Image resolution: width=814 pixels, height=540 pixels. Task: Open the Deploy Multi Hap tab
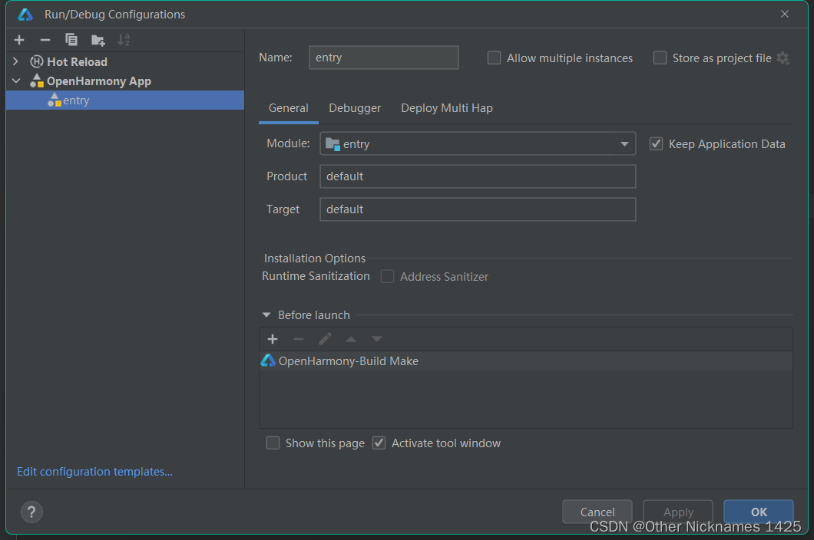click(x=446, y=108)
